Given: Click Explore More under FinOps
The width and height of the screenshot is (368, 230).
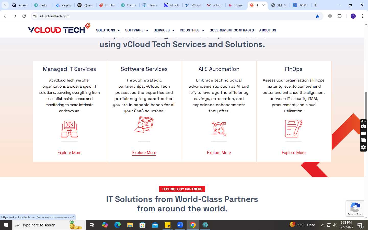Looking at the screenshot, I should tap(294, 153).
